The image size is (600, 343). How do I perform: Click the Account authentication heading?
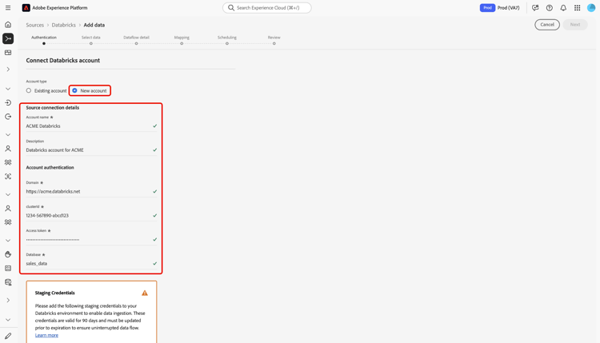click(x=50, y=167)
